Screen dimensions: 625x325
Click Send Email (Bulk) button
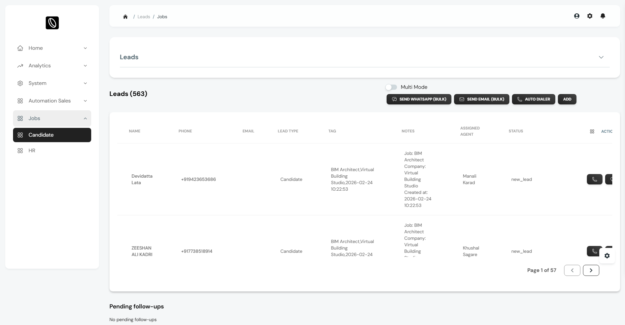tap(482, 99)
